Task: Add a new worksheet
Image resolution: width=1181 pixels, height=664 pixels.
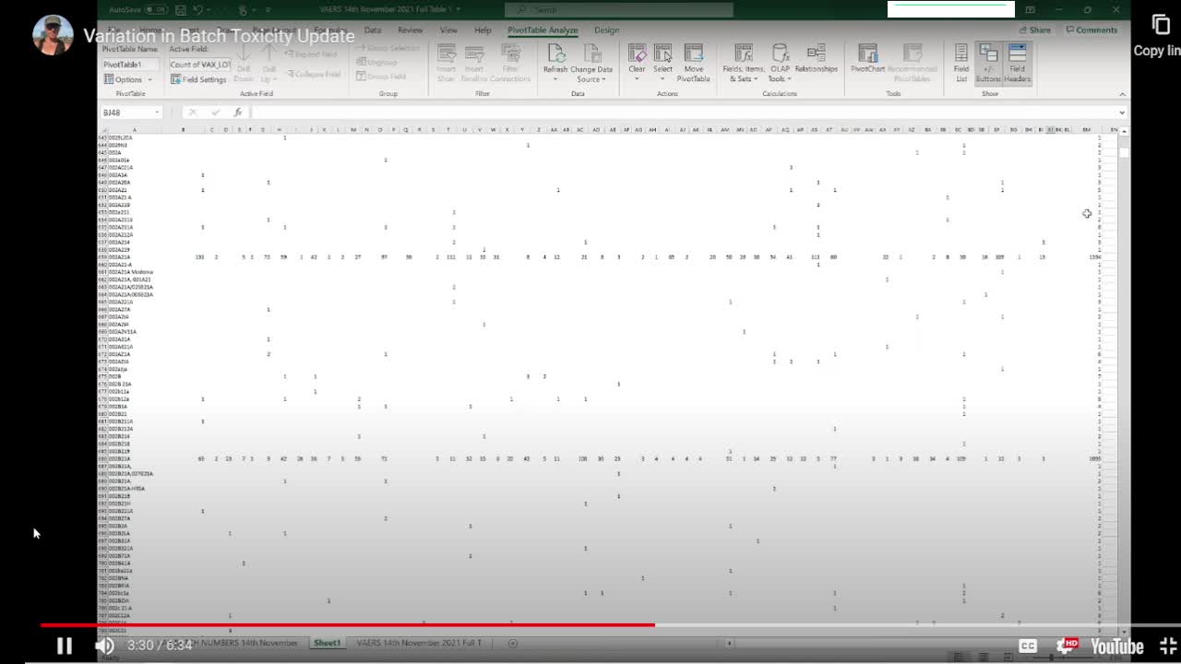Action: tap(513, 643)
